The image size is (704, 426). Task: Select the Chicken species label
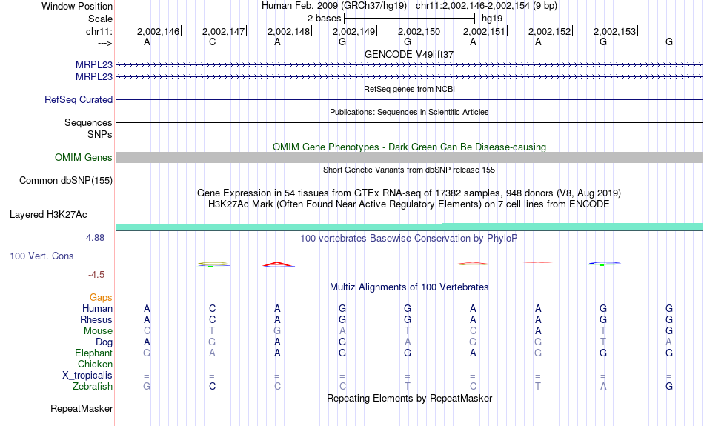pos(95,364)
